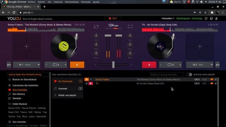
Task: Remove Tlc track with X
Action: pyautogui.click(x=216, y=83)
